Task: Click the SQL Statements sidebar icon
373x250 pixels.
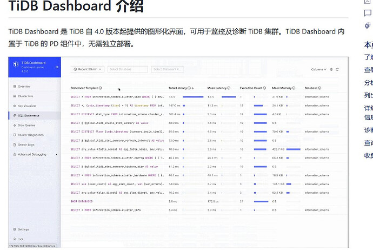Action: [15, 115]
